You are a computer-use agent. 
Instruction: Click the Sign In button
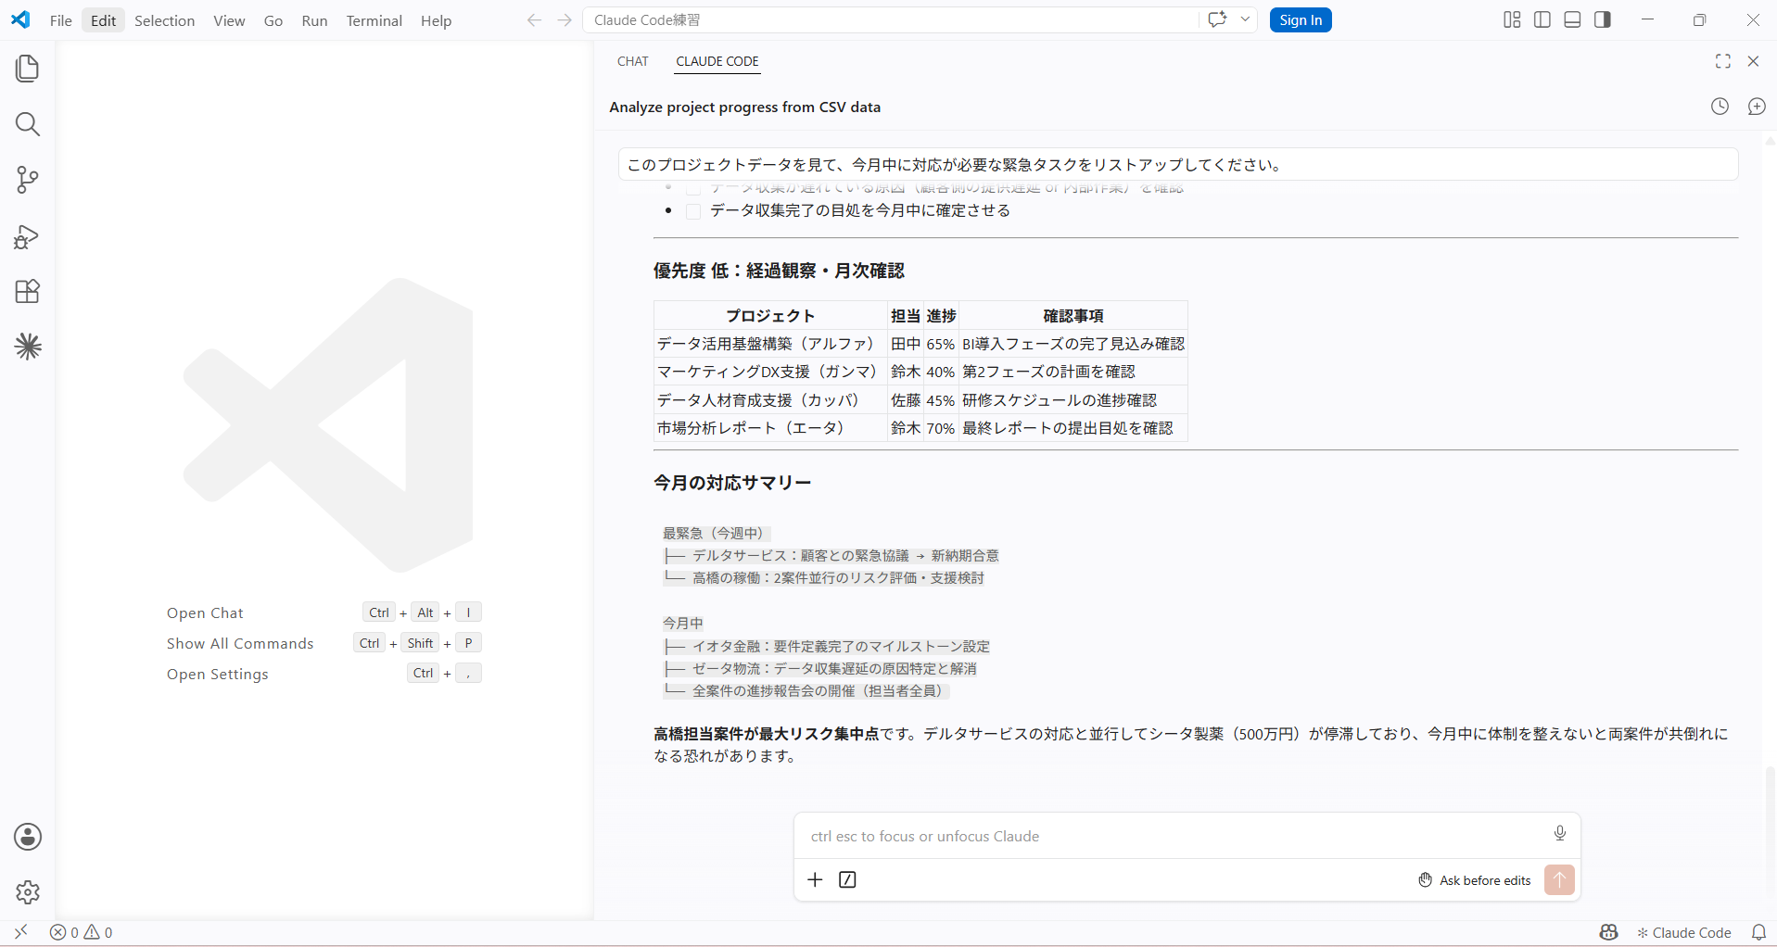[x=1301, y=20]
